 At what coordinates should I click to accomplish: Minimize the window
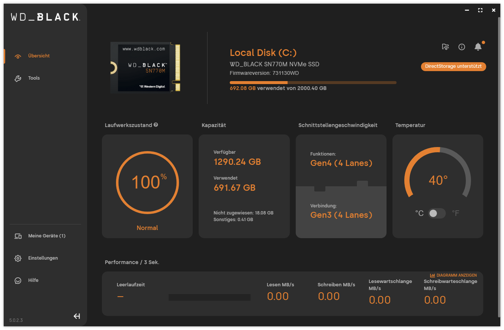tap(467, 10)
